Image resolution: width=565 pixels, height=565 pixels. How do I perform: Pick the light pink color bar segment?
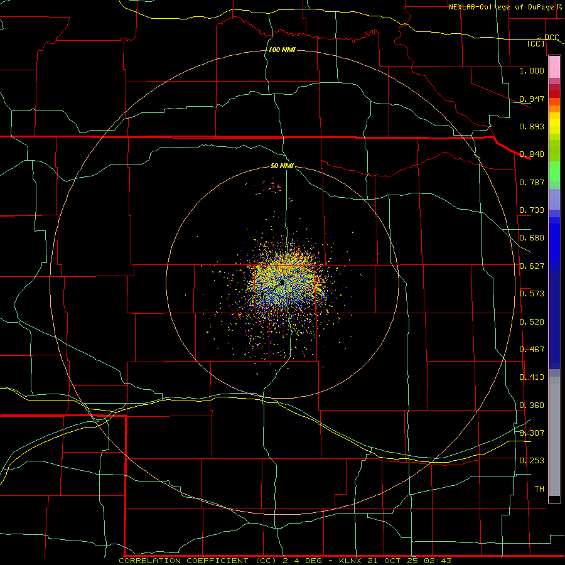(554, 67)
